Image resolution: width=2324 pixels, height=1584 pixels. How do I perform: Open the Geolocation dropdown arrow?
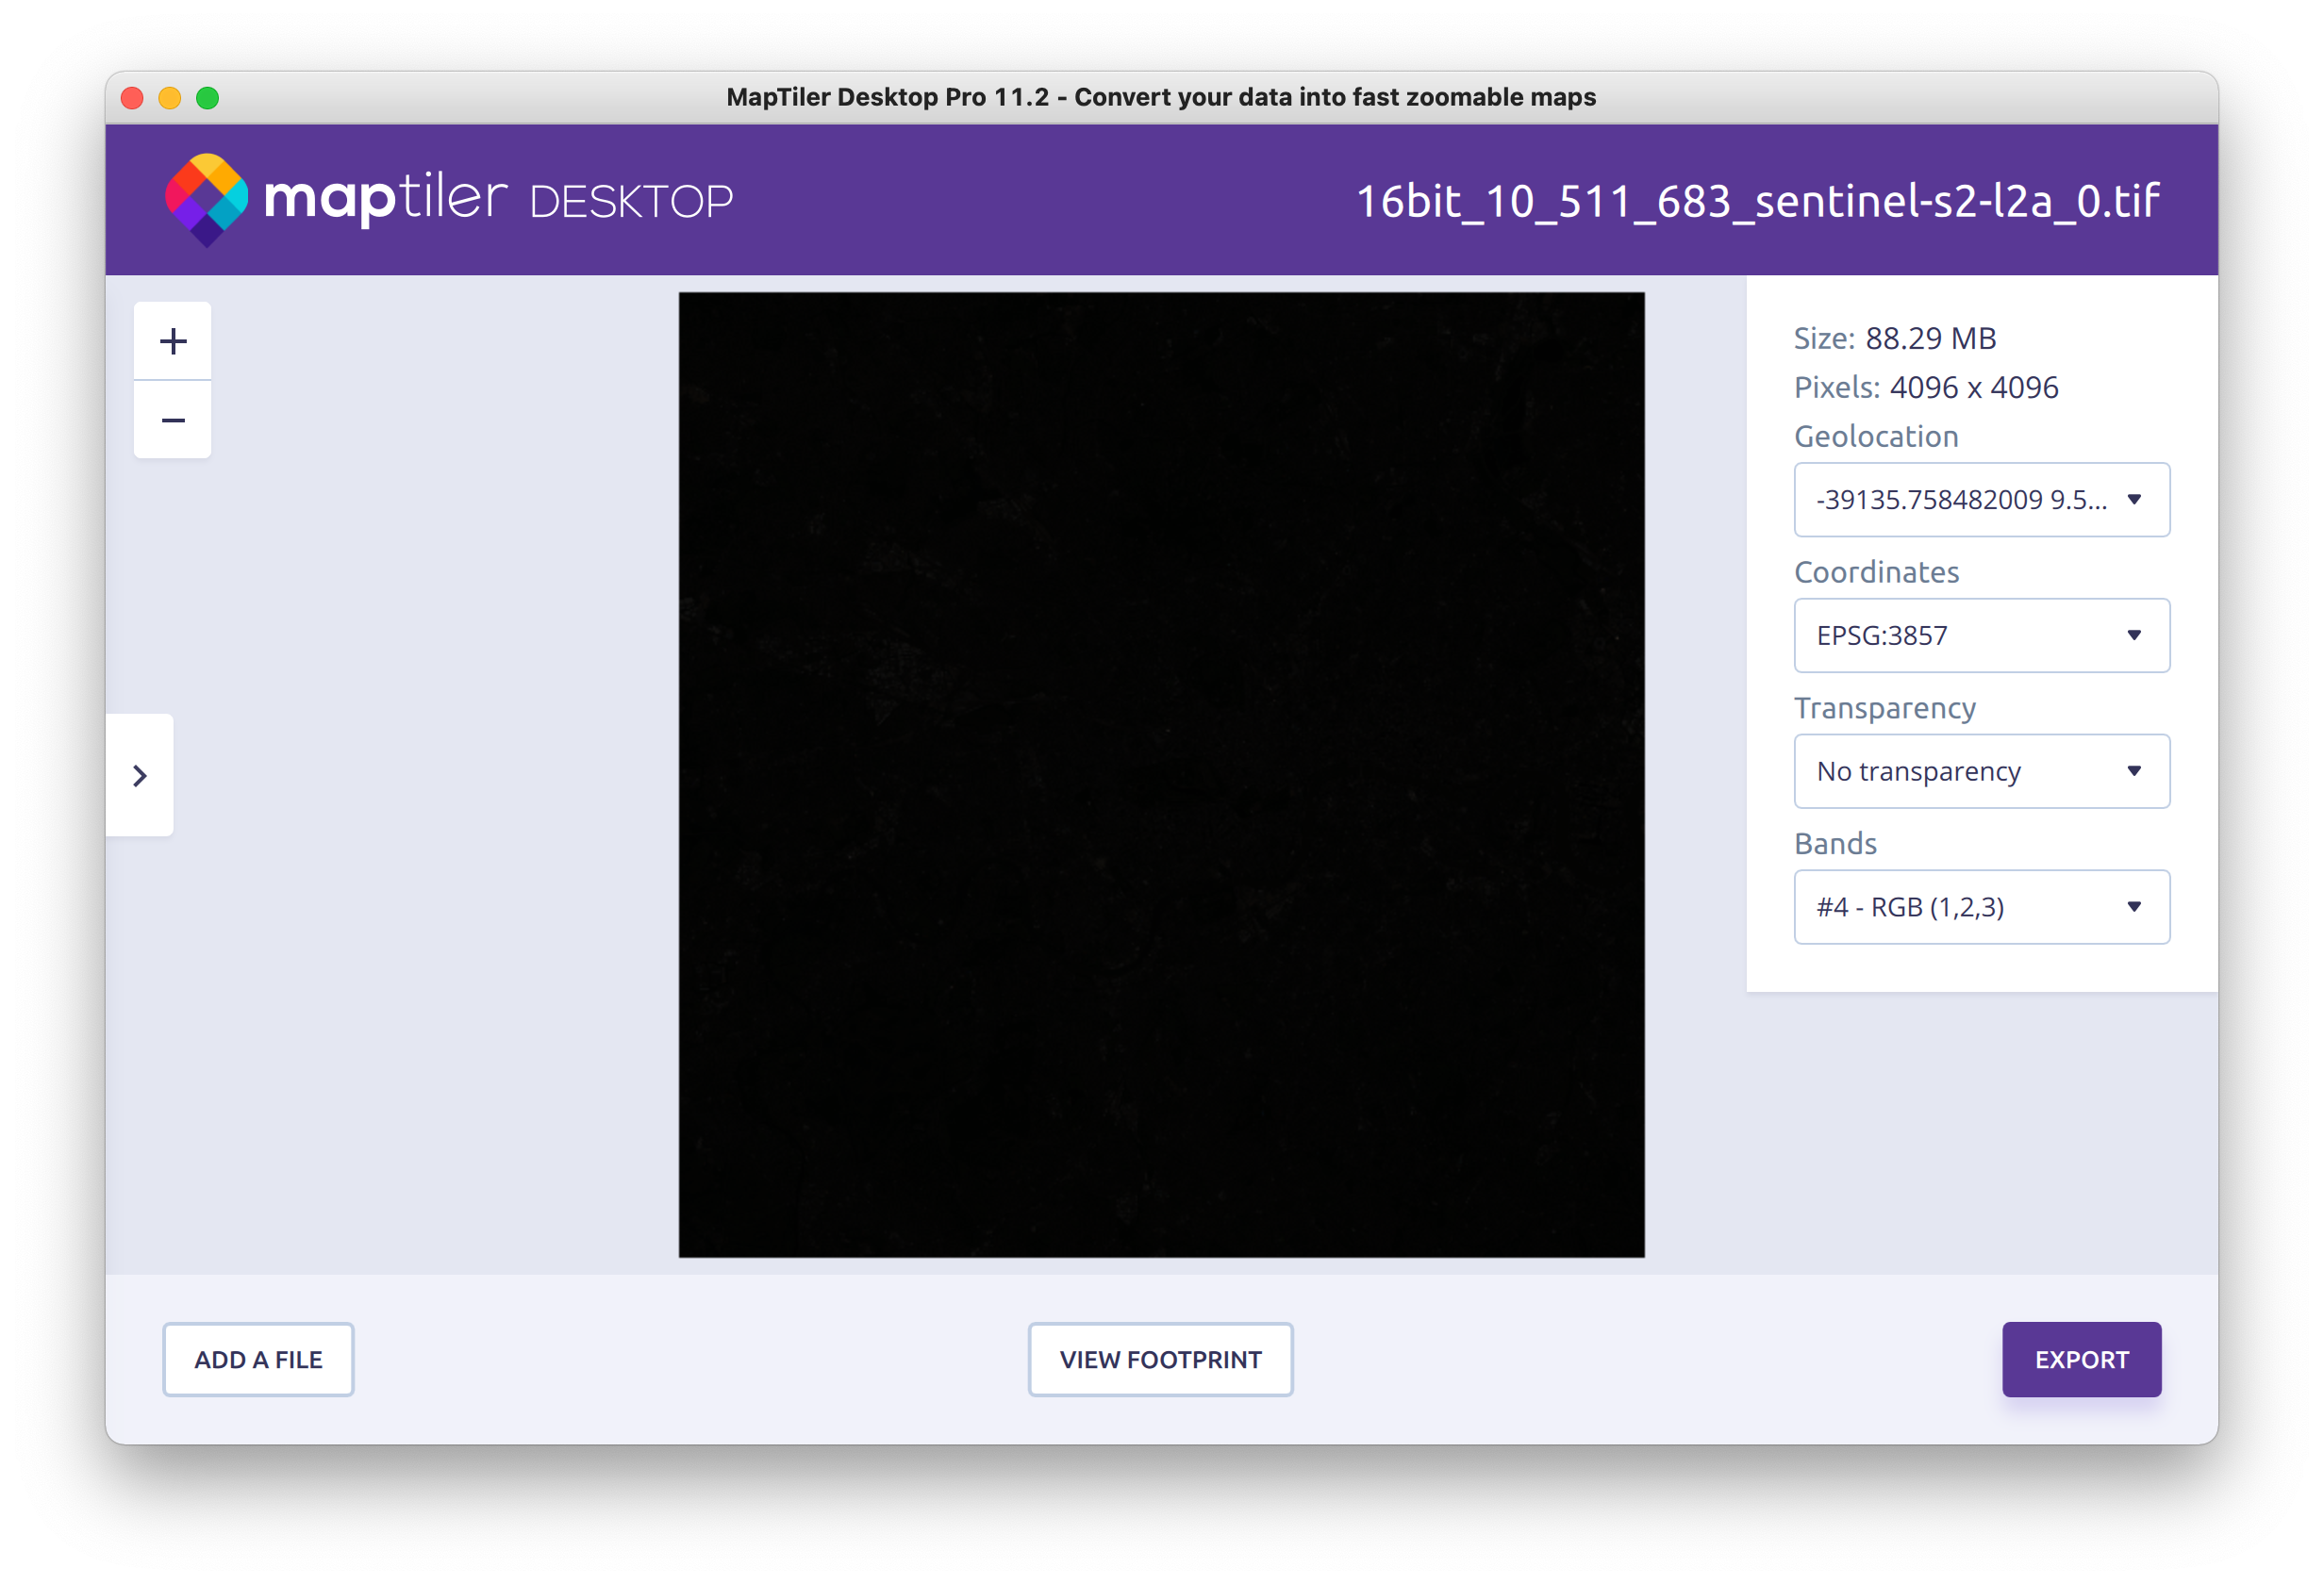click(2133, 500)
